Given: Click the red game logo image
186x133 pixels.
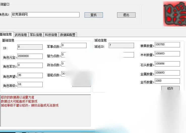Looking at the screenshot, I should [174, 14].
